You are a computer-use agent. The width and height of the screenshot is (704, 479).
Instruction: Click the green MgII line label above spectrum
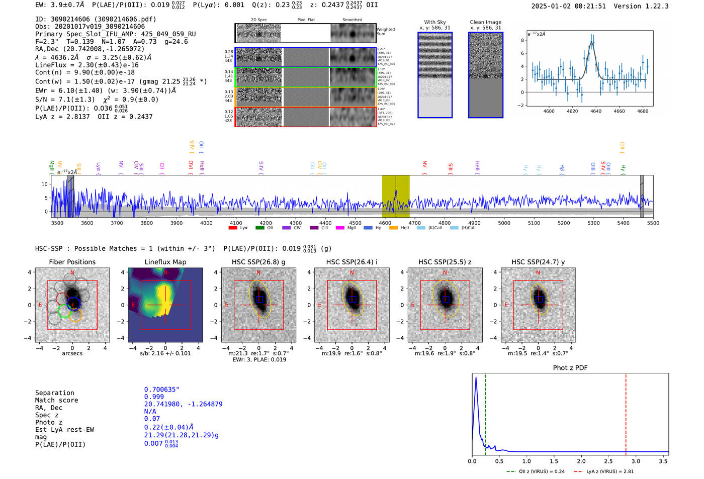[51, 167]
